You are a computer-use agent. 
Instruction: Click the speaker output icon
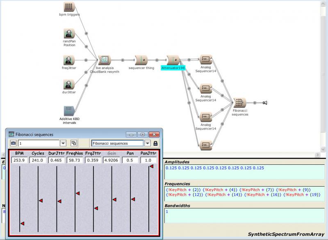coord(265,103)
